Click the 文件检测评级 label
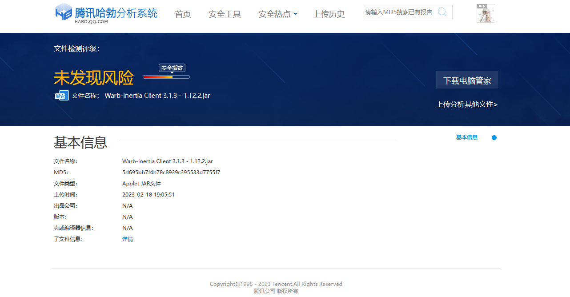The width and height of the screenshot is (570, 297). [x=76, y=48]
